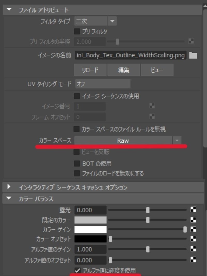Click プリ フィルタの半径 slider handle

tap(117, 42)
